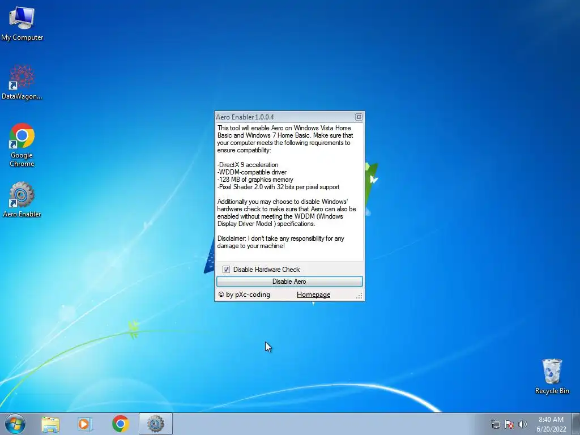This screenshot has width=580, height=435.
Task: Click the '-DirectX 9 acceleration' line
Action: 248,165
